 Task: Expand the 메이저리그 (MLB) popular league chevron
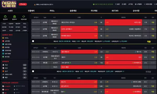coord(14,86)
